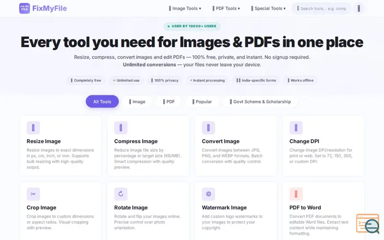
Task: Open the PDF to Word tool title
Action: (305, 208)
